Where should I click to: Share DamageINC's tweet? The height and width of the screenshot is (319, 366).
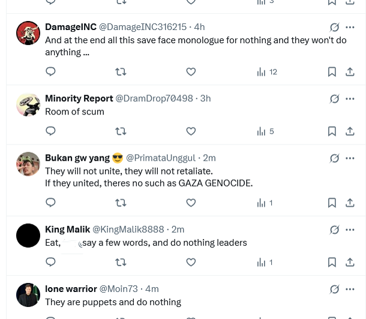pos(350,72)
